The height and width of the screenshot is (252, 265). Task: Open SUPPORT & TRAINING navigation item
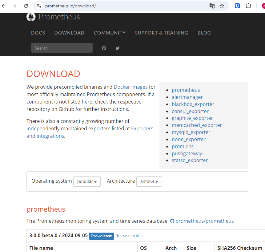[161, 33]
